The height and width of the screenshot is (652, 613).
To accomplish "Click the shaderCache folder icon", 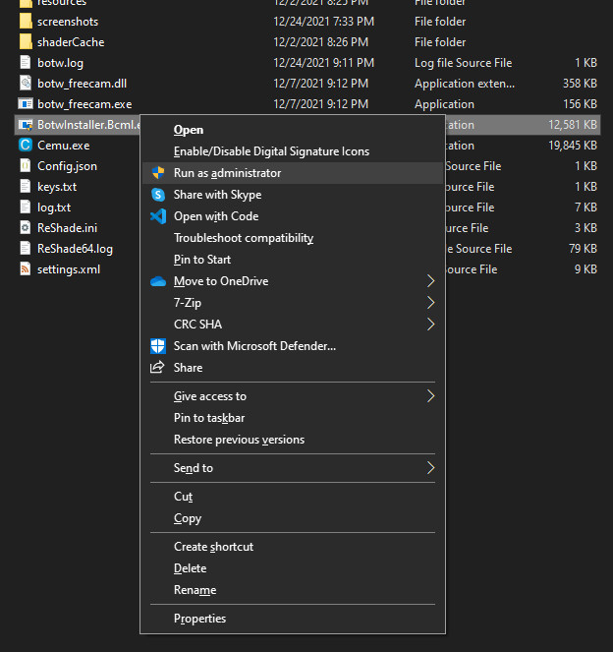I will 26,42.
